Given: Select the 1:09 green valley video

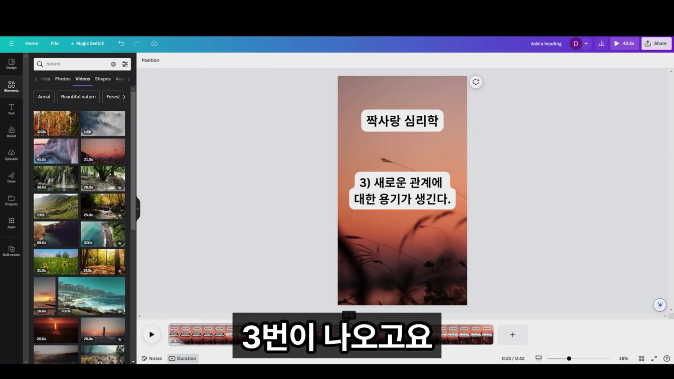Looking at the screenshot, I should tap(56, 207).
